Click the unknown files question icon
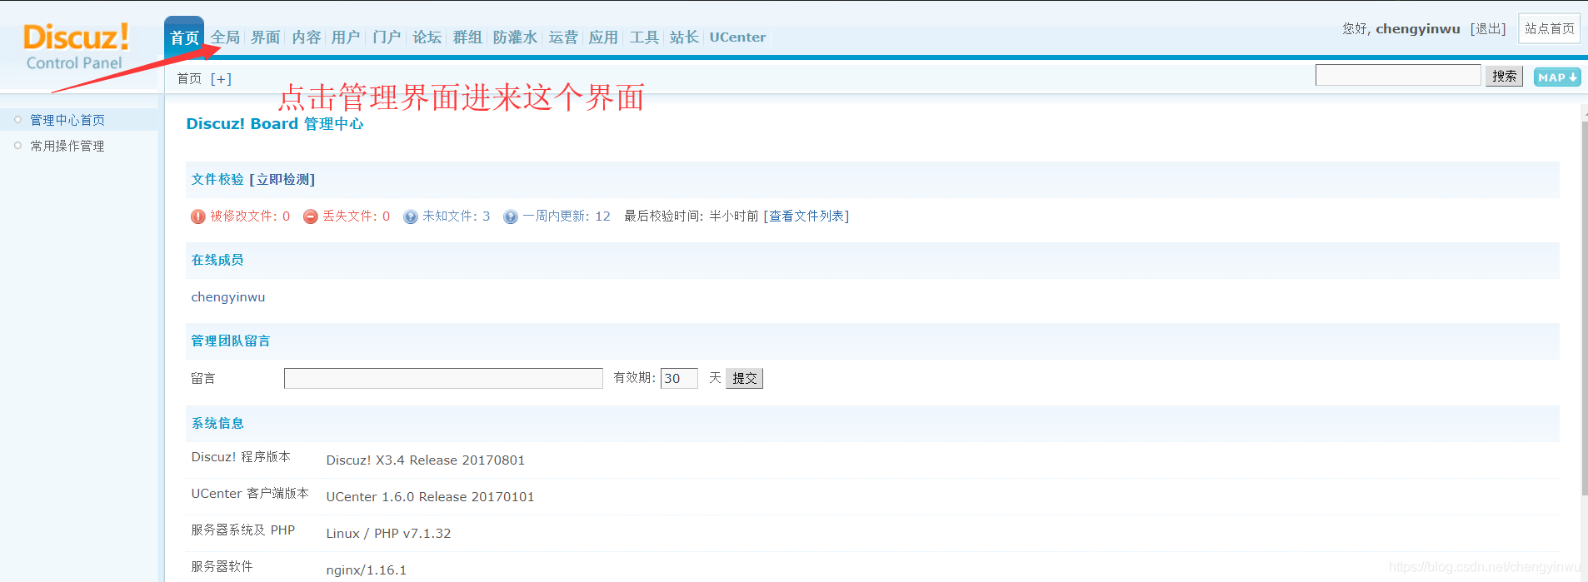The width and height of the screenshot is (1588, 582). click(x=411, y=216)
